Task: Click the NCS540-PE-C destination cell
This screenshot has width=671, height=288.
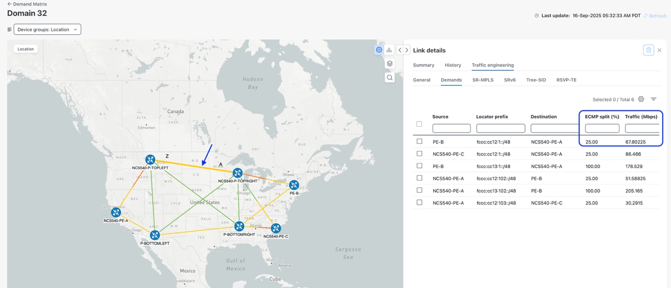Action: pyautogui.click(x=547, y=203)
